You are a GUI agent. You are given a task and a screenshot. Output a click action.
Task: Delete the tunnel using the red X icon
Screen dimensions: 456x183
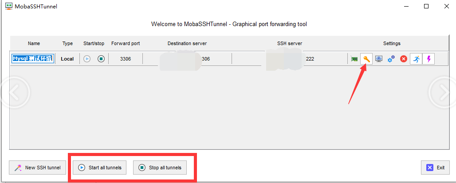[x=403, y=59]
